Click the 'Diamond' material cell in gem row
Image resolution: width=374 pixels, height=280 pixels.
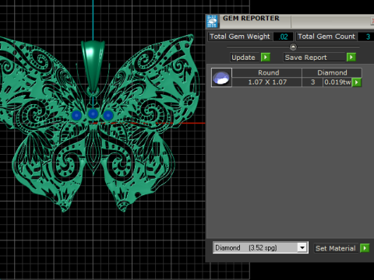(x=332, y=72)
